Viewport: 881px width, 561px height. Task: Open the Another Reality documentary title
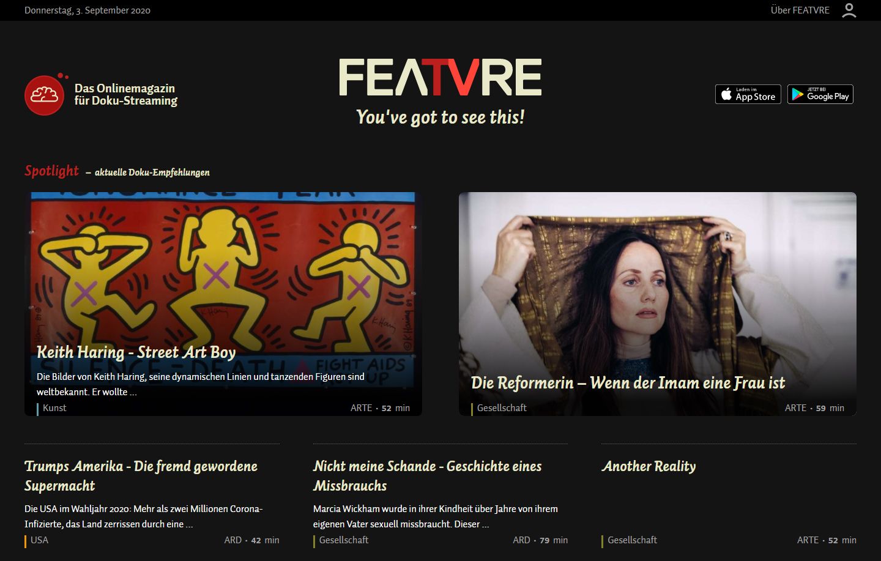(x=649, y=466)
